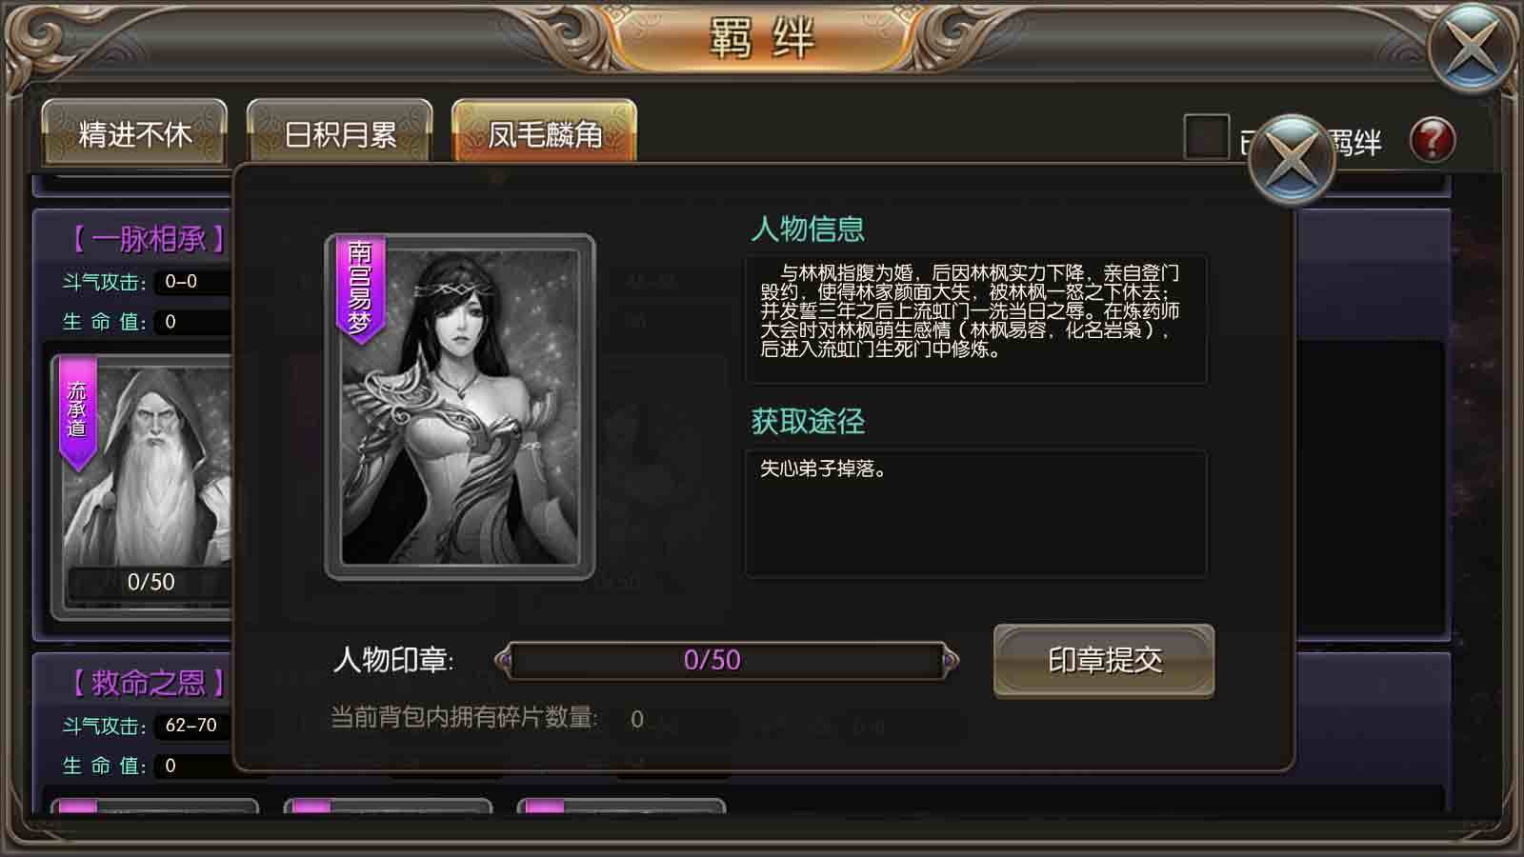Switch to the 精进不休 tab

coord(134,132)
